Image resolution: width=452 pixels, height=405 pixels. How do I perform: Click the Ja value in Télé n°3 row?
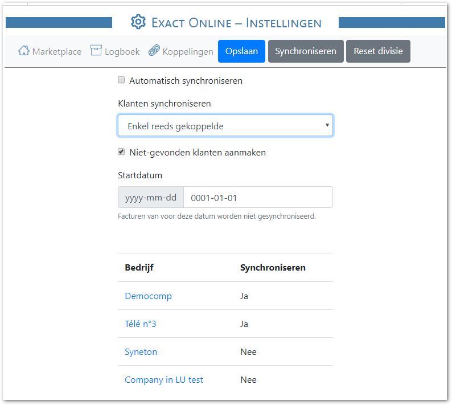tap(244, 324)
